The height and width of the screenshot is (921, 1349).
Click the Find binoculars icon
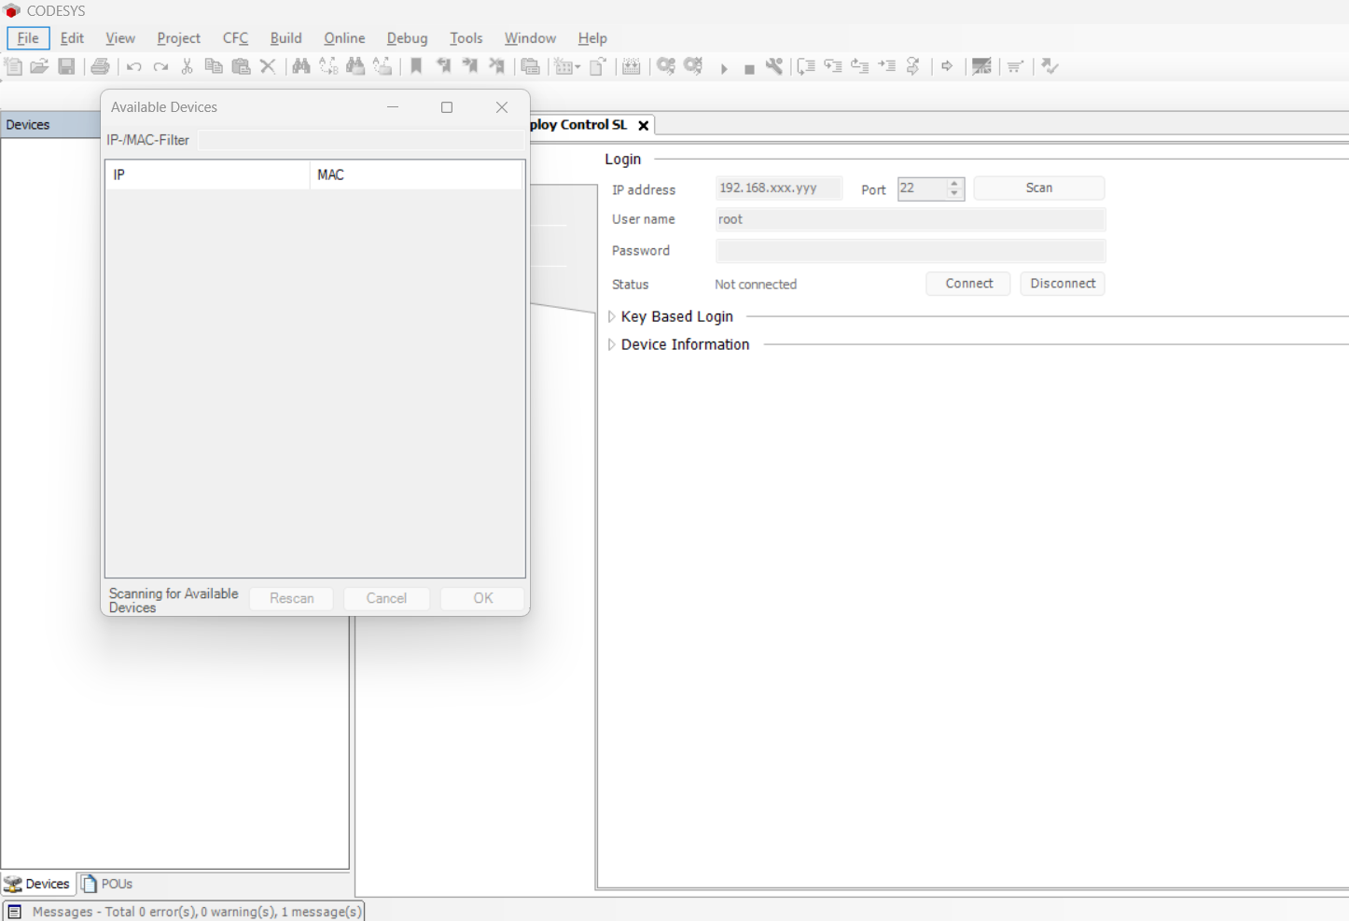300,66
